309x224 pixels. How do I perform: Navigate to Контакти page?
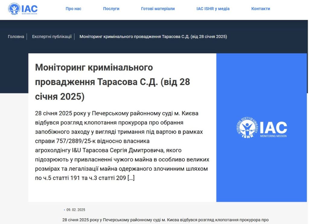pyautogui.click(x=260, y=9)
